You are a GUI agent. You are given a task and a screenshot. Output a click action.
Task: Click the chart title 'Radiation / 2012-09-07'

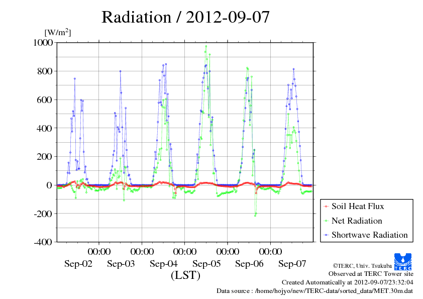coord(185,17)
